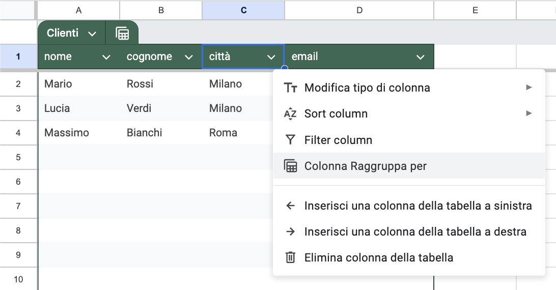Click the cell containing Rossi
Viewport: 556px width, 290px height.
pyautogui.click(x=161, y=84)
